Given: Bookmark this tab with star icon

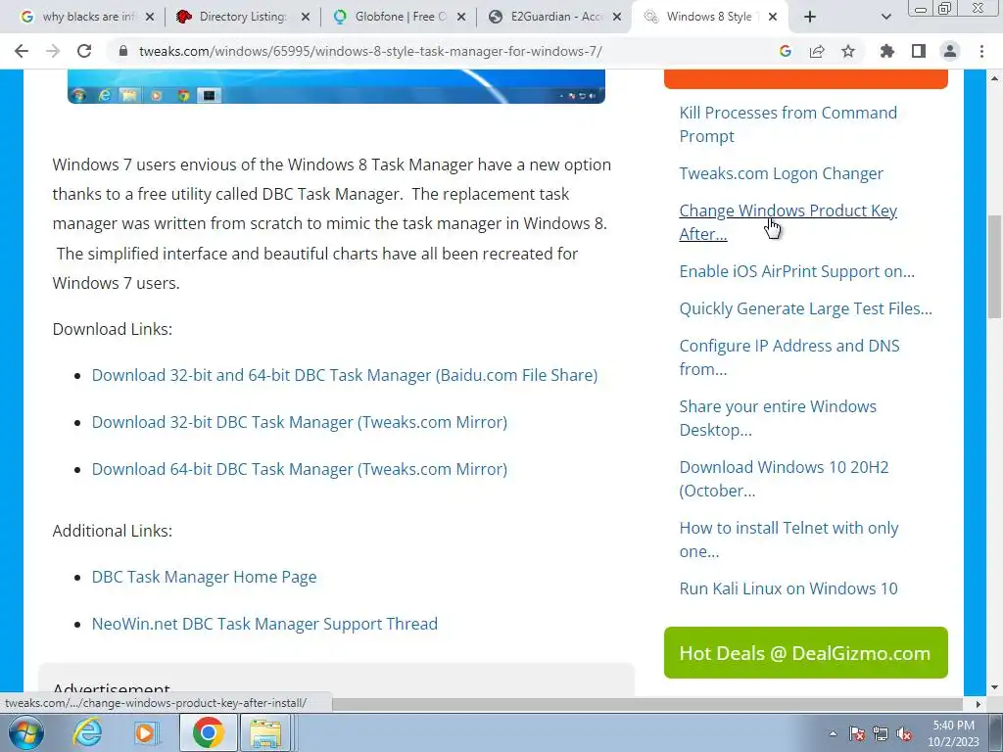Looking at the screenshot, I should pos(848,51).
